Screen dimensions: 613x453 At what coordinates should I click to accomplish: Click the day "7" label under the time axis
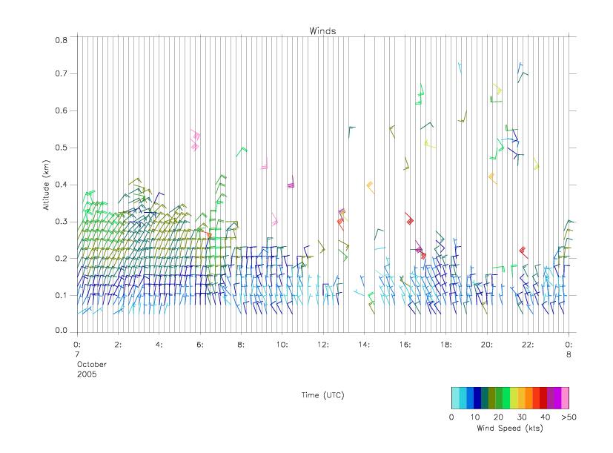coord(77,354)
